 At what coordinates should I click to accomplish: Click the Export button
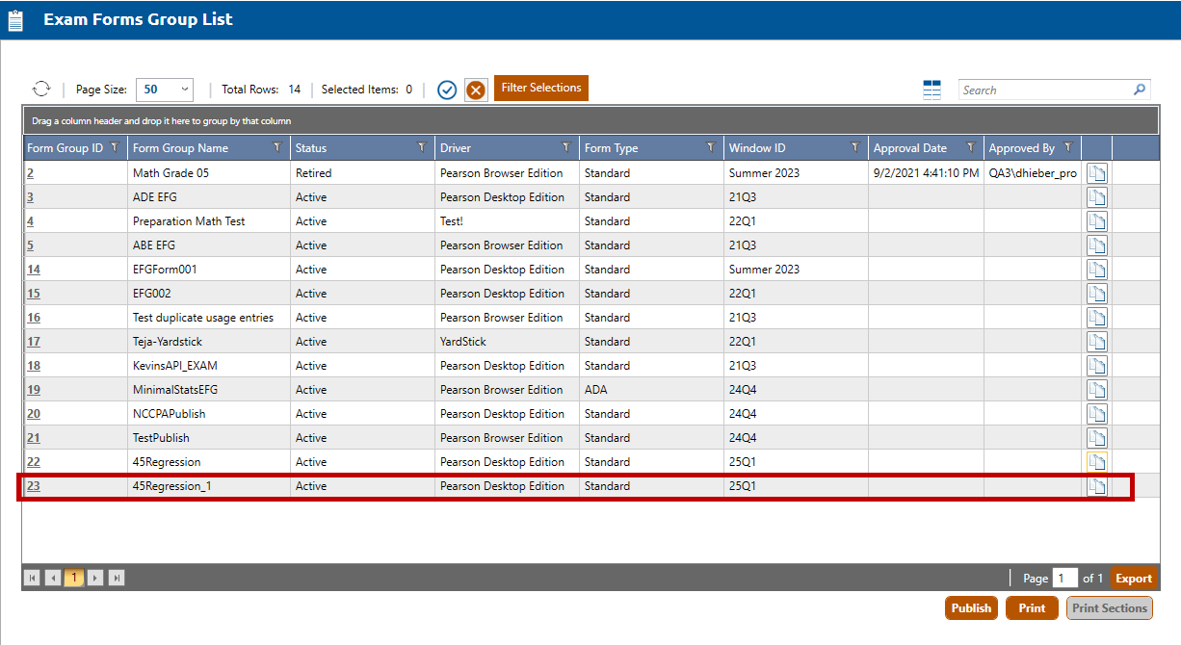[x=1133, y=579]
